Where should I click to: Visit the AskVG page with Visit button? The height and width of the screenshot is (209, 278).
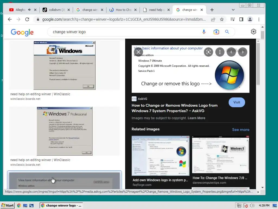237,102
